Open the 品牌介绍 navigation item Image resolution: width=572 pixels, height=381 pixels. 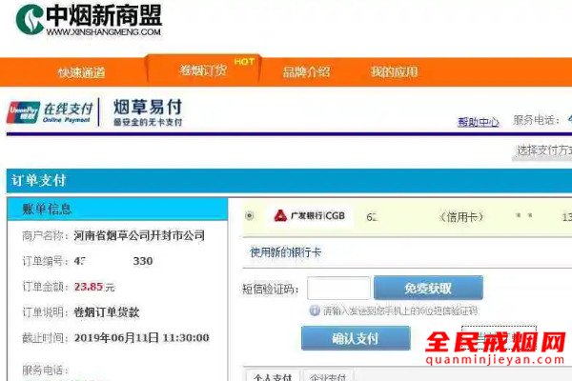click(x=306, y=71)
